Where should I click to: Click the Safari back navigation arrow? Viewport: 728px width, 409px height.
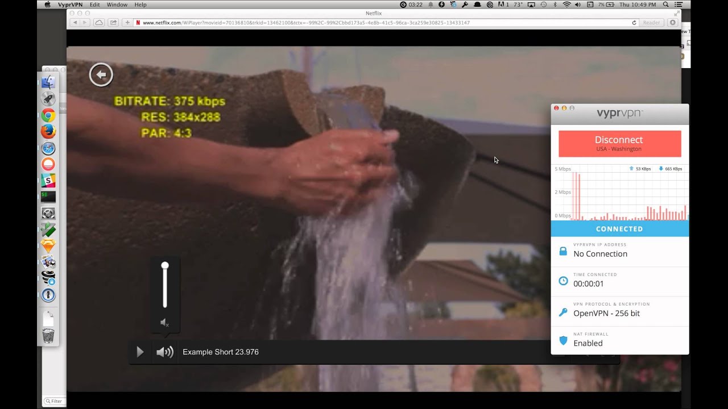[75, 23]
